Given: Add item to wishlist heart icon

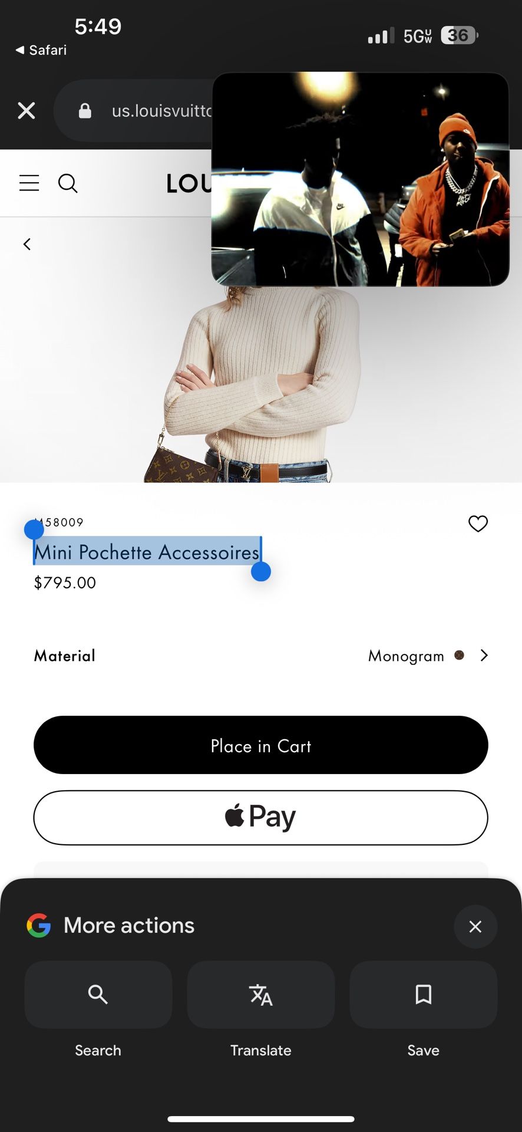Looking at the screenshot, I should [x=478, y=524].
